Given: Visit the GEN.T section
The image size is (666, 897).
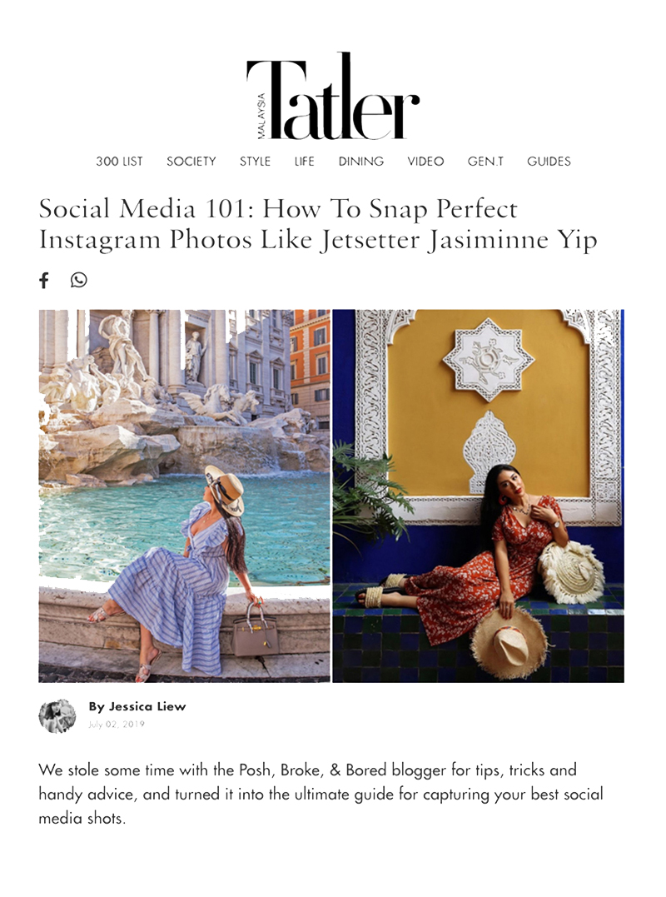Looking at the screenshot, I should tap(485, 162).
